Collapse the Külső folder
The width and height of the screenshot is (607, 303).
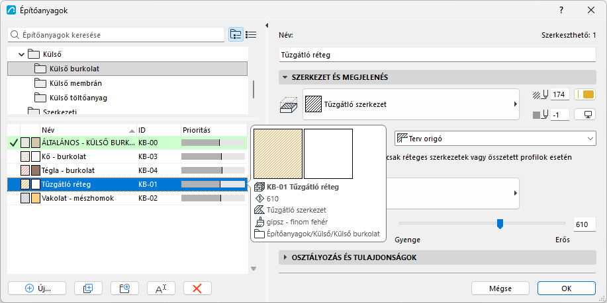[22, 54]
